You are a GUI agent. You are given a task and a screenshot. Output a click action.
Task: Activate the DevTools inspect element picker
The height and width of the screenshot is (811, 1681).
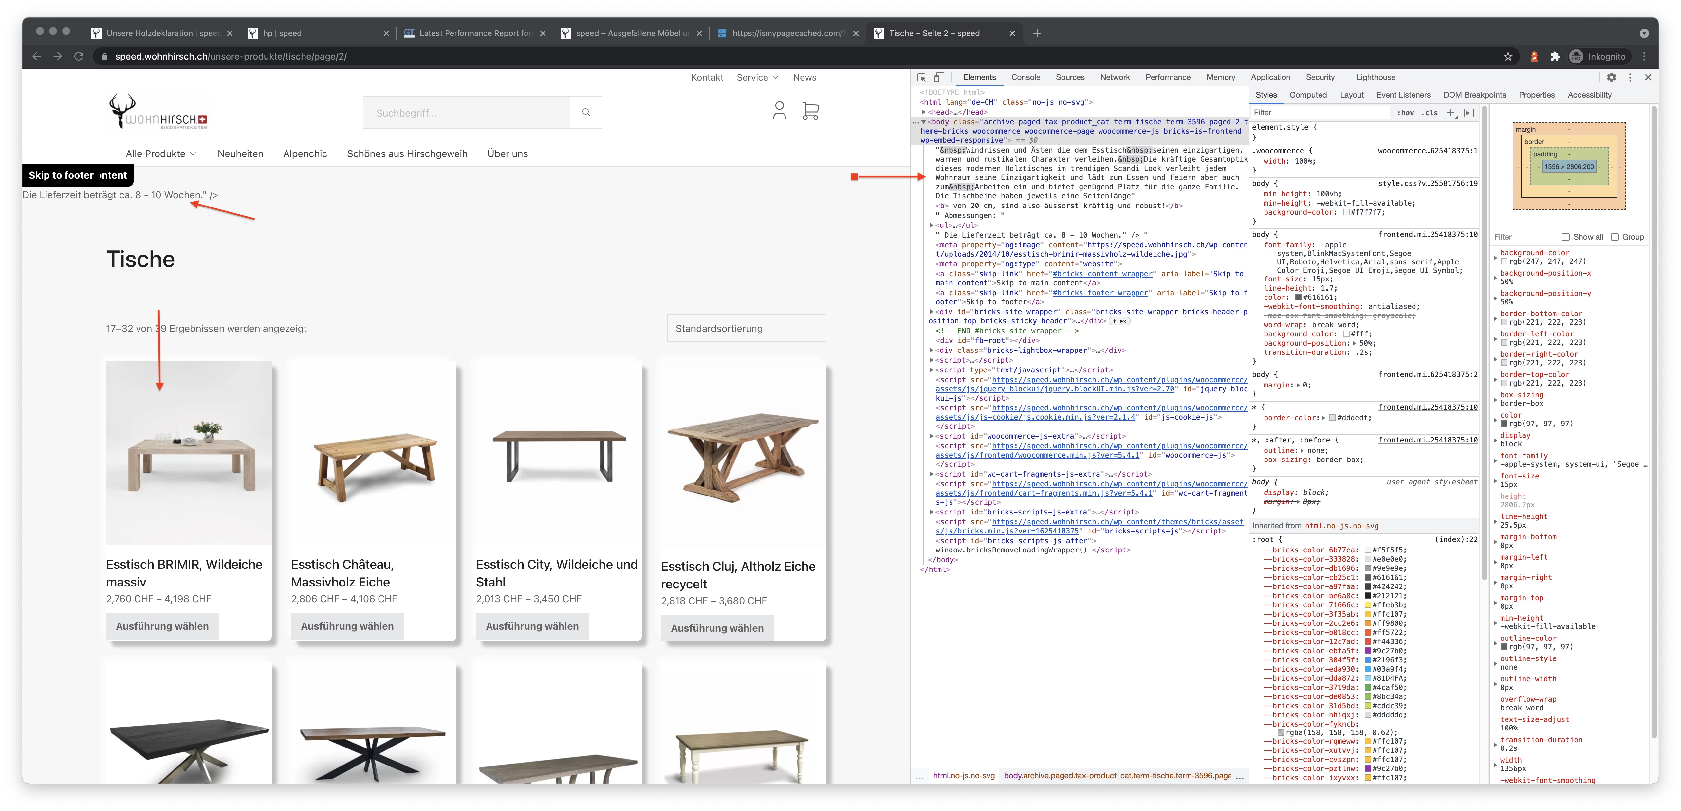[921, 77]
